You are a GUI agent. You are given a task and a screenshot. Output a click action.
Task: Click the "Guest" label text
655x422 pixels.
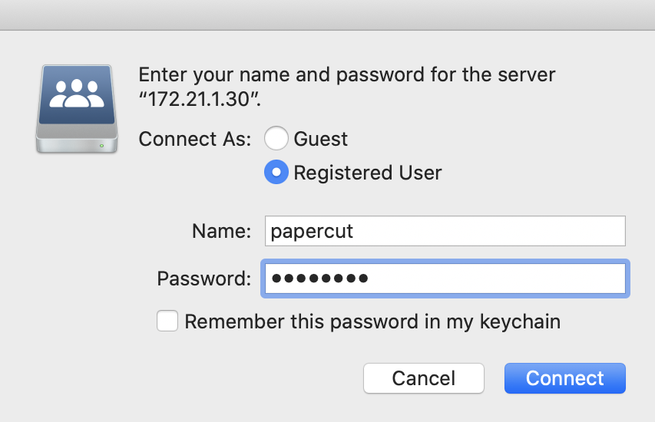tap(320, 139)
